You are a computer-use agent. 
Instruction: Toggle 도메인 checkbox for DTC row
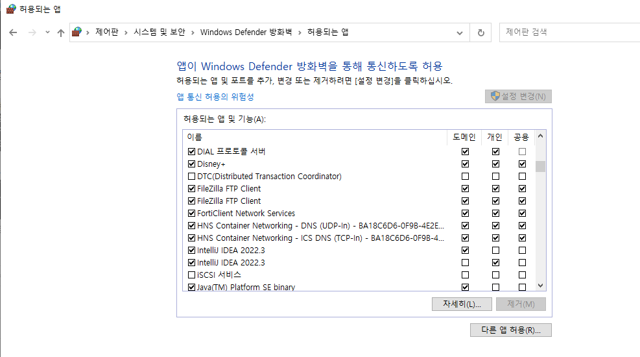[x=465, y=177]
